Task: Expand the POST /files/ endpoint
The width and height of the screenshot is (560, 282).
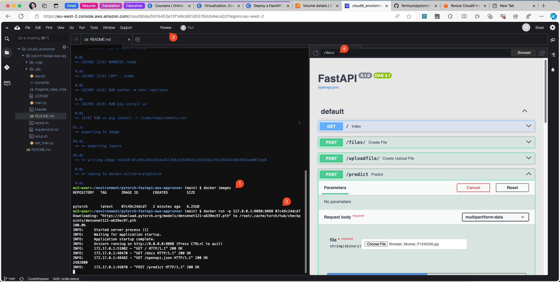Action: click(528, 142)
